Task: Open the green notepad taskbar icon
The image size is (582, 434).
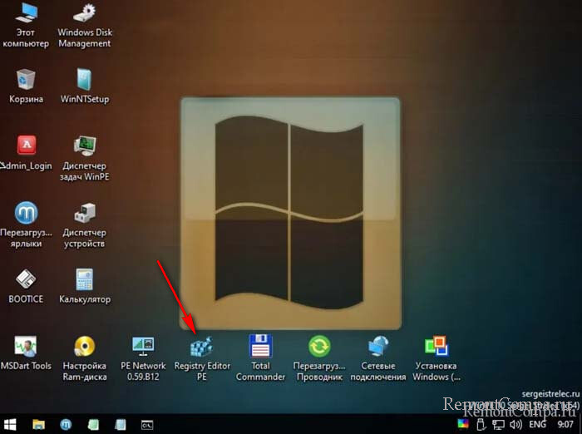Action: (x=93, y=424)
